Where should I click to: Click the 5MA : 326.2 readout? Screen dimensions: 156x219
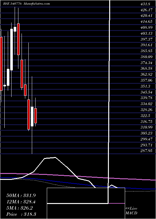pos(19,208)
